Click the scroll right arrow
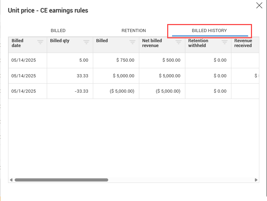 tap(256, 180)
